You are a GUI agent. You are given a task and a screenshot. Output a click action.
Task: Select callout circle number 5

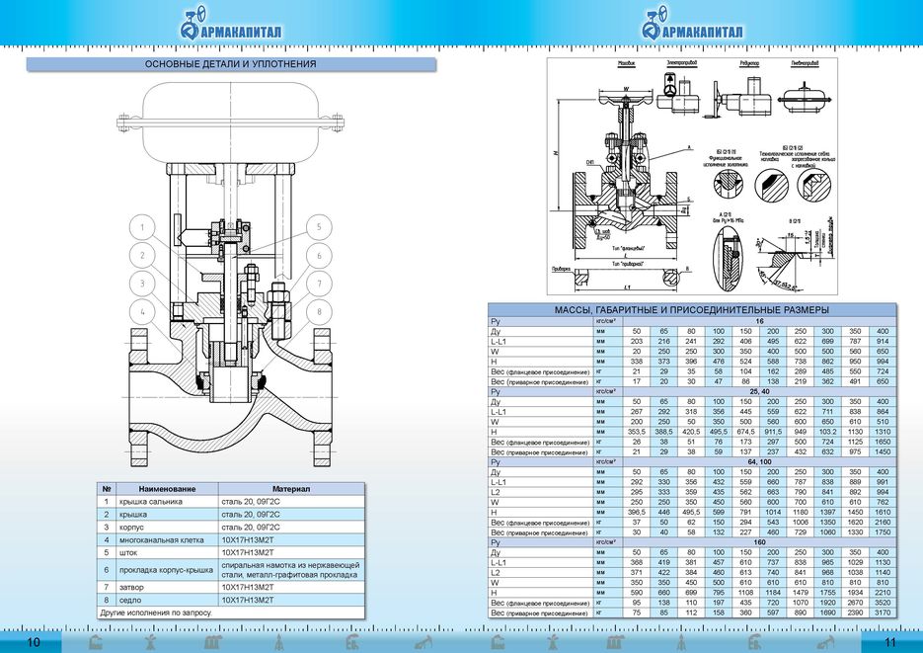point(319,227)
